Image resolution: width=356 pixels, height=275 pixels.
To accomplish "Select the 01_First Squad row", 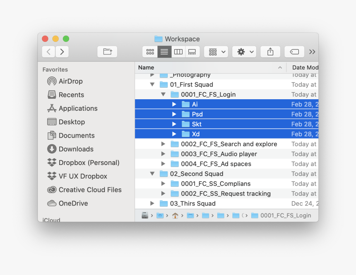I will 226,85.
